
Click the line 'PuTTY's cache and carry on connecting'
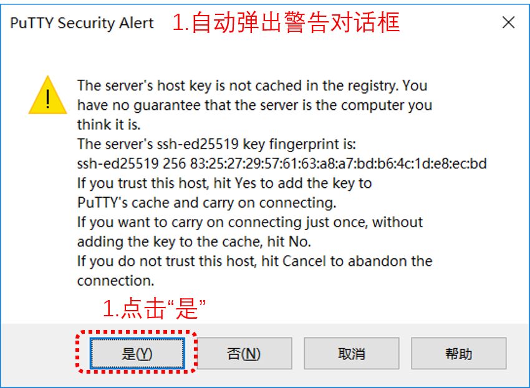[x=207, y=203]
